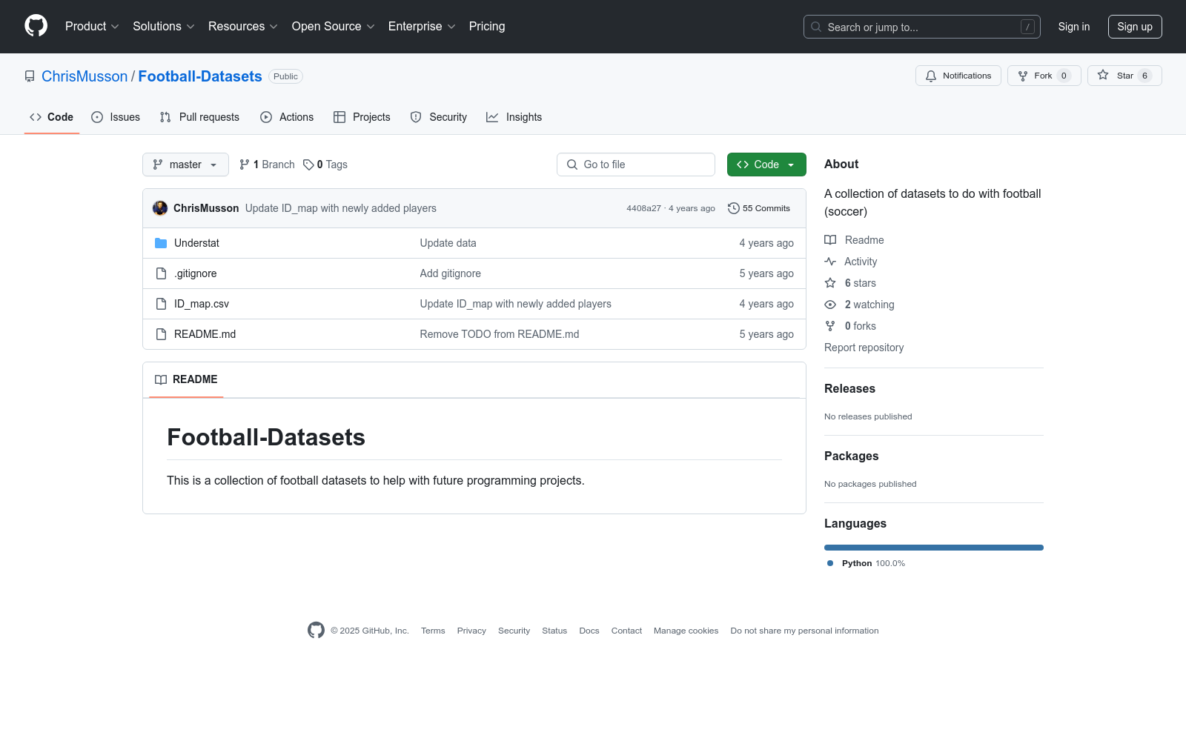The height and width of the screenshot is (741, 1186).
Task: Open 'Remove TODO from README.md' commit message
Action: click(x=500, y=334)
